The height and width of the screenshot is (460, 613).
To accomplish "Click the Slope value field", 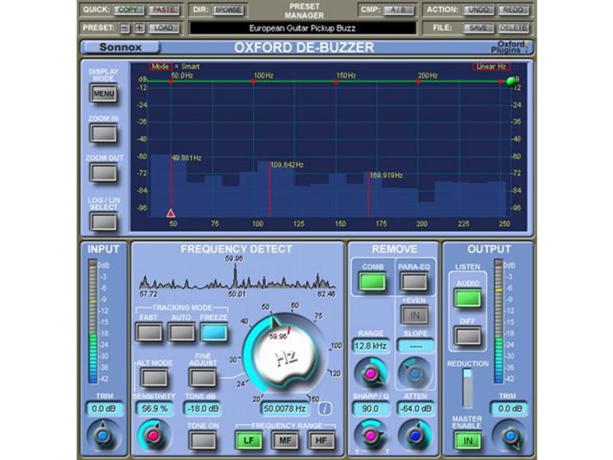I will tap(416, 346).
